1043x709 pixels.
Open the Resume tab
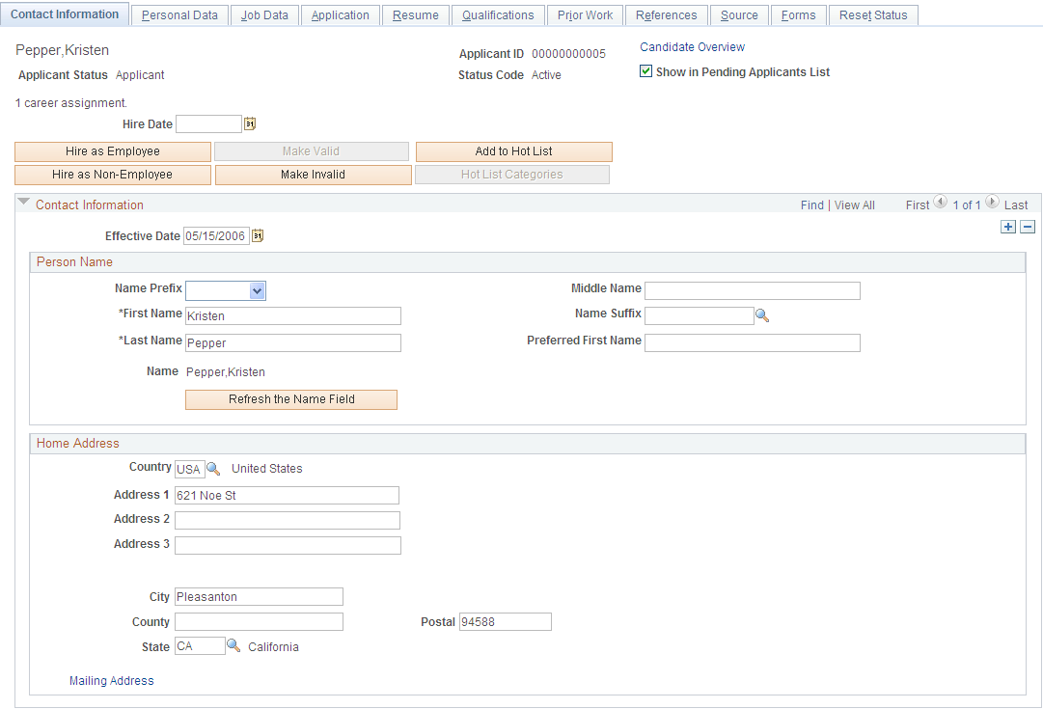(x=416, y=15)
